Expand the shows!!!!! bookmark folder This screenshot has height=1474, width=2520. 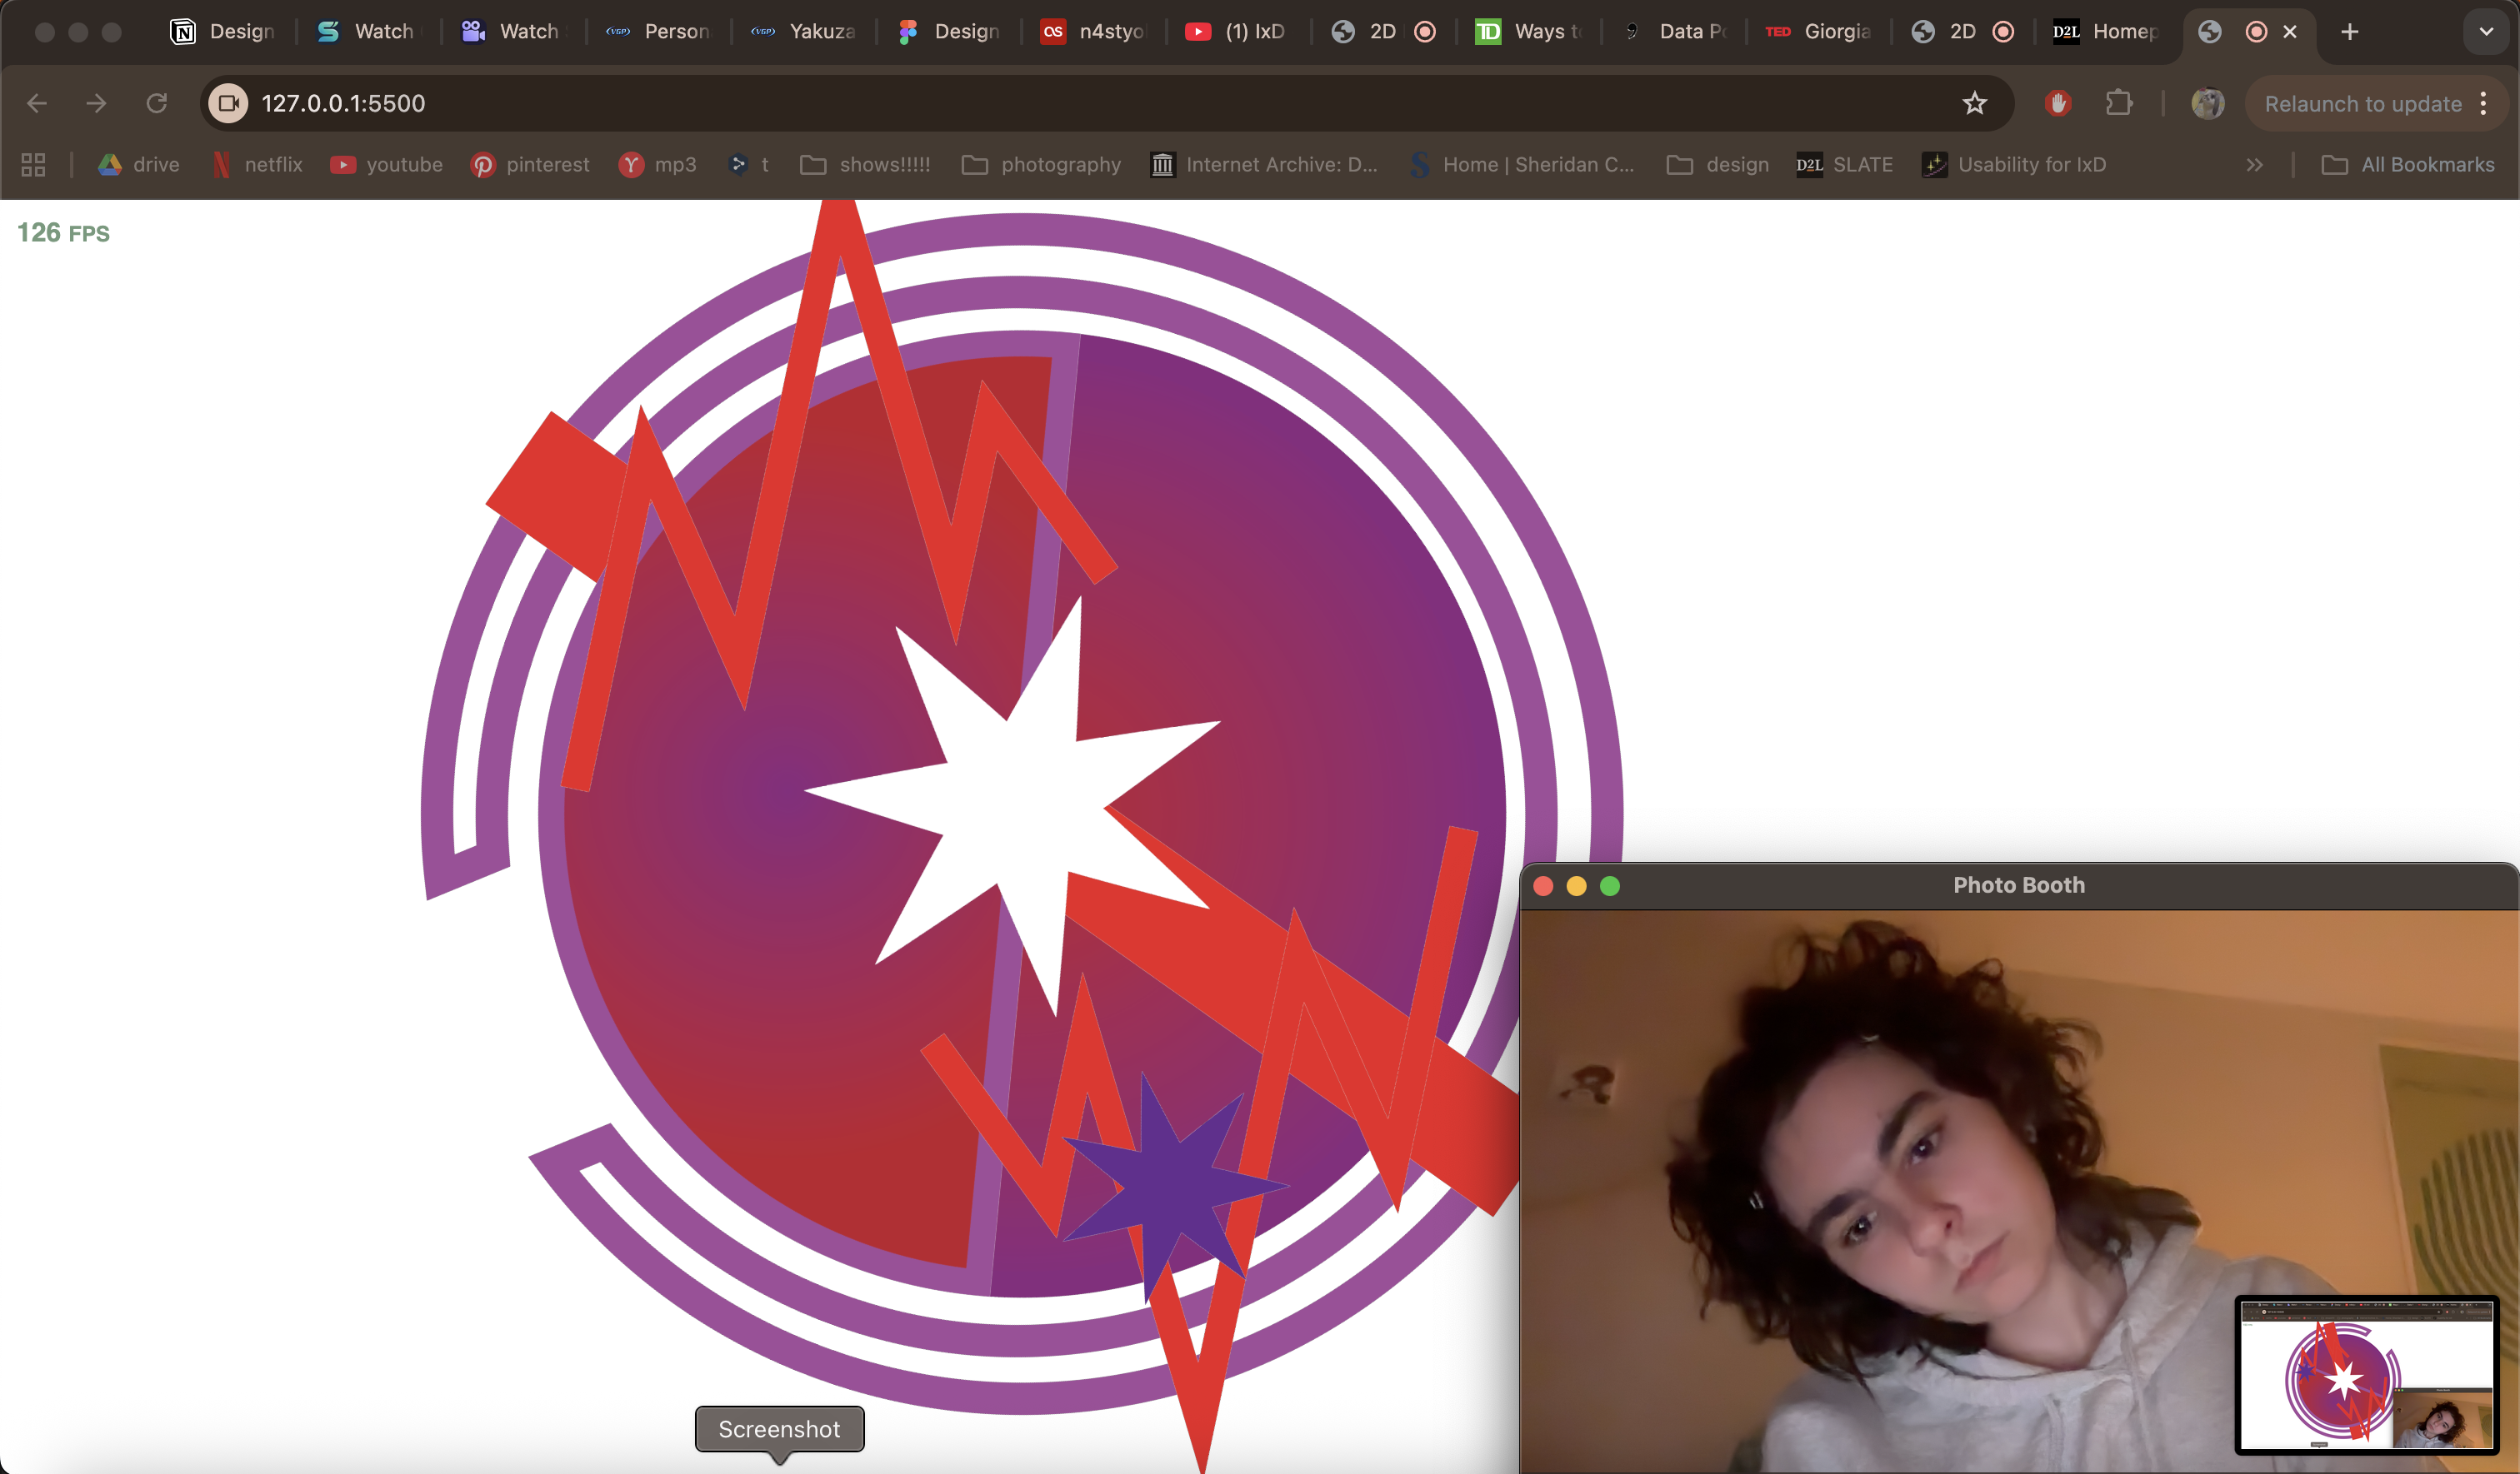coord(865,164)
